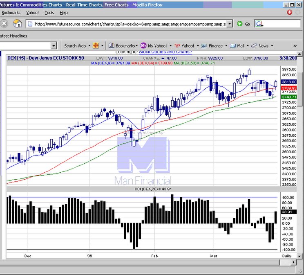The width and height of the screenshot is (304, 275).
Task: Click the vertical scrollbar up arrow
Action: tap(300, 54)
